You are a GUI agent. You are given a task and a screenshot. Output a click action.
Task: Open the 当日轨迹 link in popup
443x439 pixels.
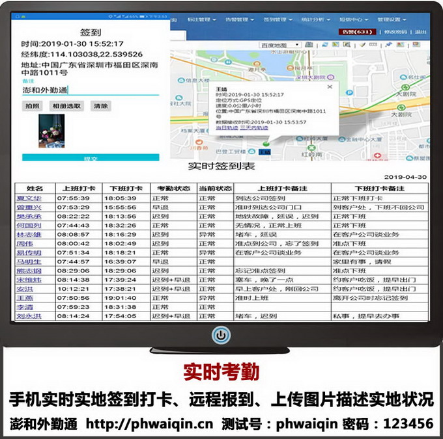[x=227, y=128]
